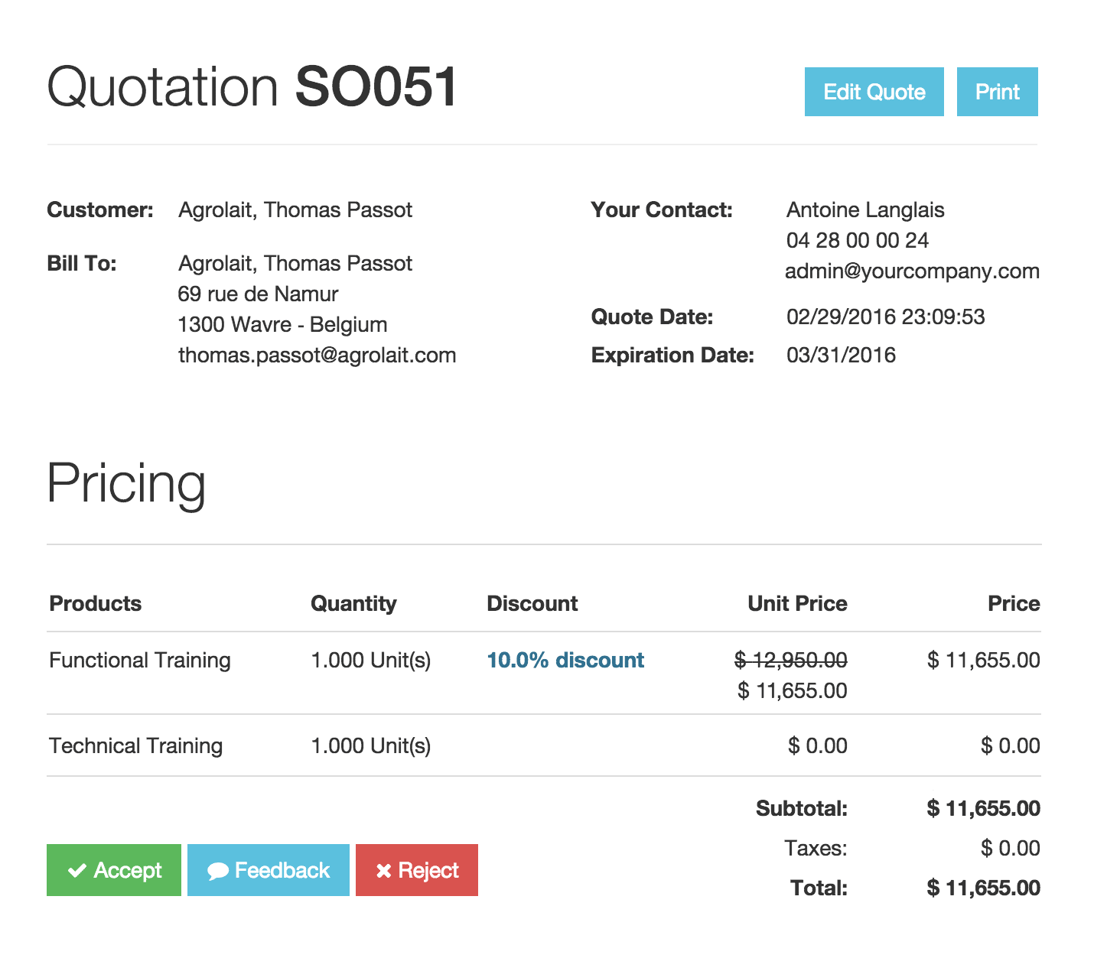Click the Expiration Date value 03/31/2016
This screenshot has height=971, width=1094.
[x=841, y=354]
